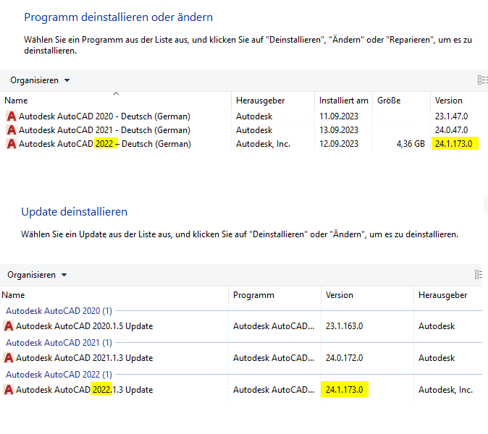Sort programs by Größe column header
488x434 pixels.
click(x=389, y=101)
